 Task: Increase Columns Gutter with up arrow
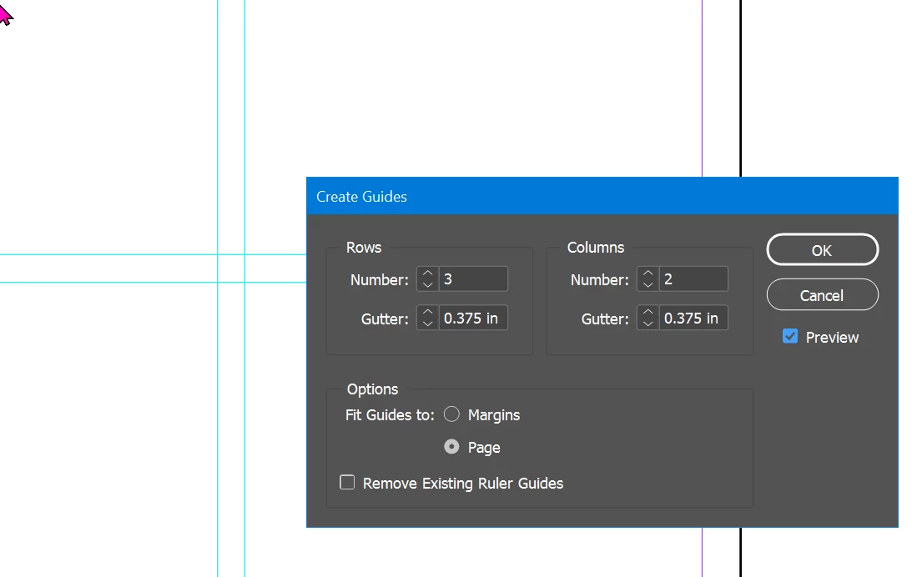648,312
